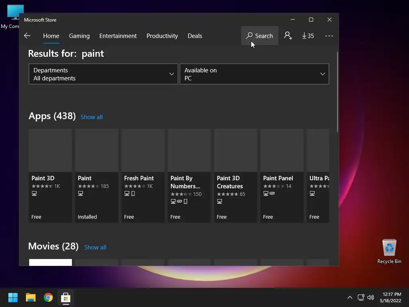Open the Paint Panel app title
Screen dimensions: 409x307
(278, 178)
